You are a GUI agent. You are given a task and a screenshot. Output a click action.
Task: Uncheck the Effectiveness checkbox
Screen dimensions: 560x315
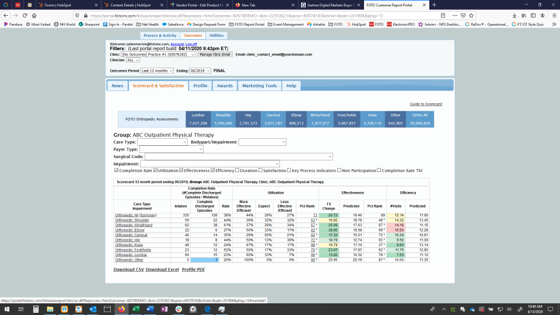[181, 170]
